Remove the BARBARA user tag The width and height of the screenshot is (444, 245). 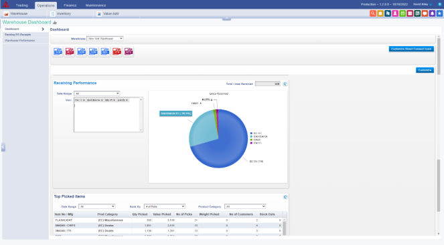pos(102,100)
